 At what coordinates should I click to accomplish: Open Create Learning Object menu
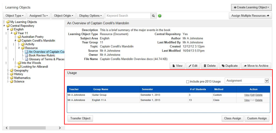(x=251, y=7)
